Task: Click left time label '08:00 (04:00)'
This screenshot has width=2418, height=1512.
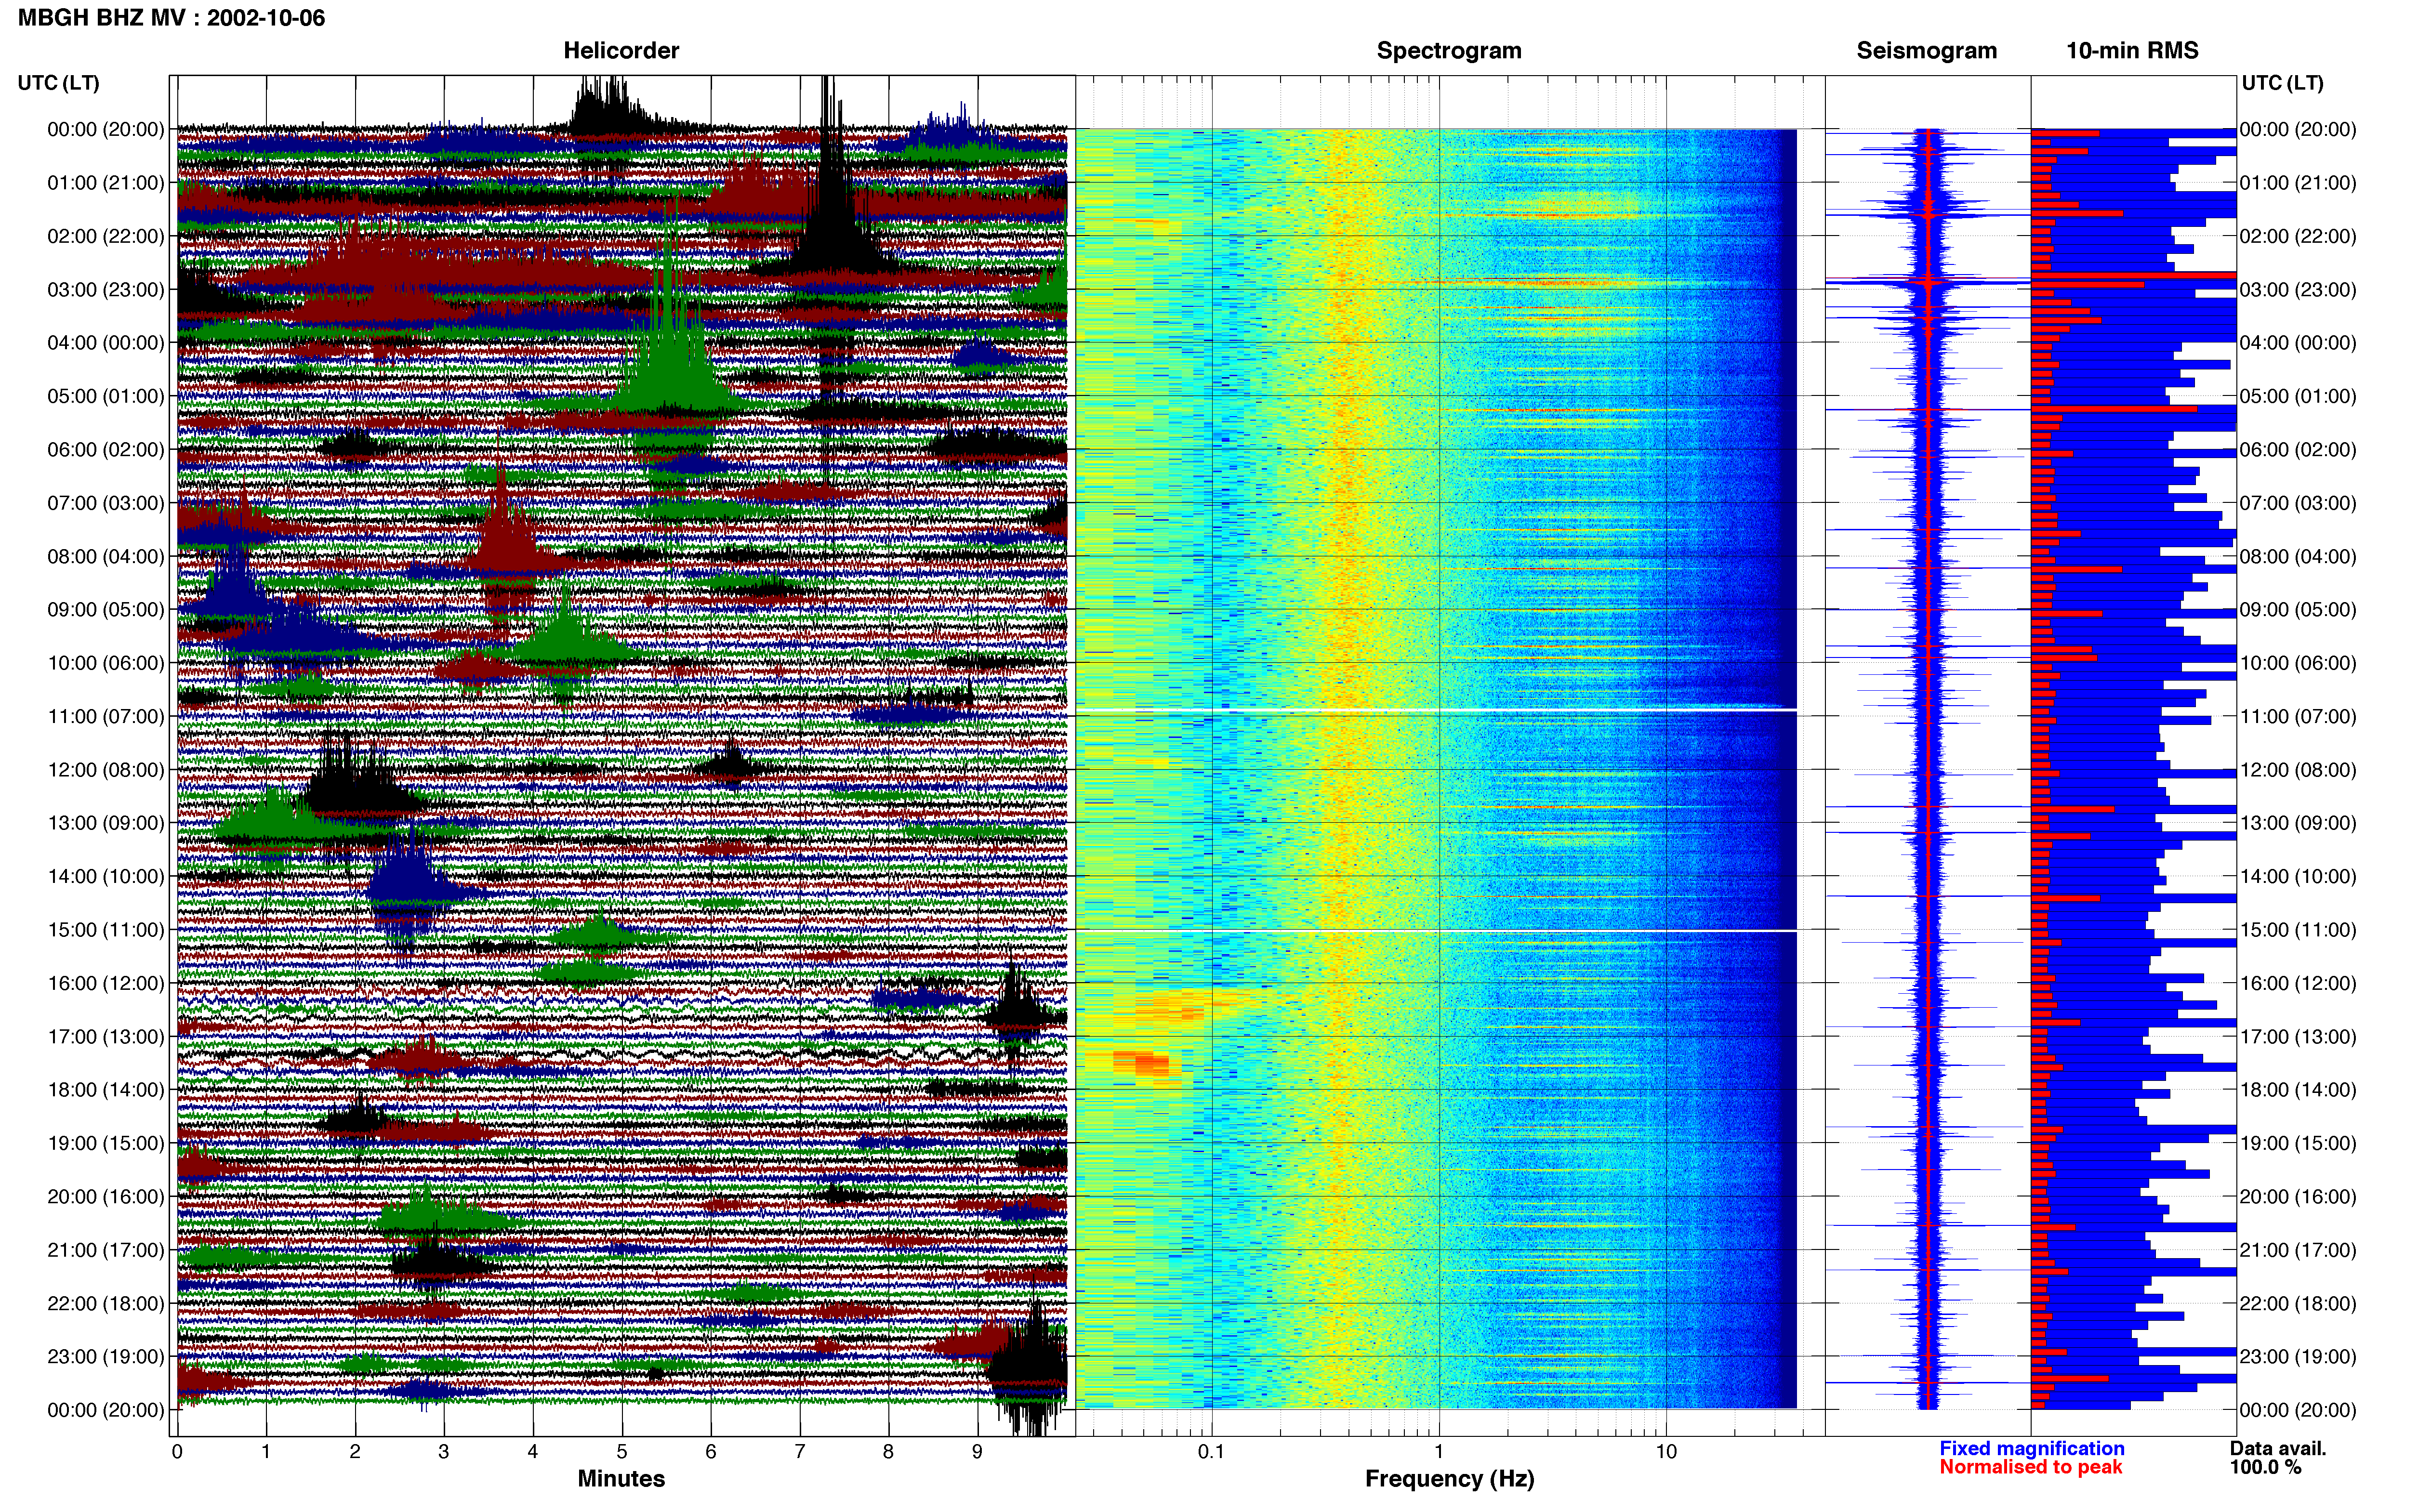Action: (x=106, y=556)
